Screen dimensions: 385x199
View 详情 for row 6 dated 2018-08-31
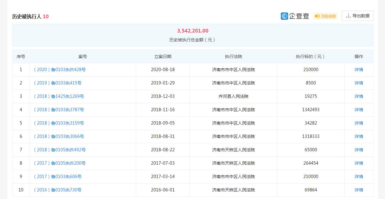click(359, 136)
